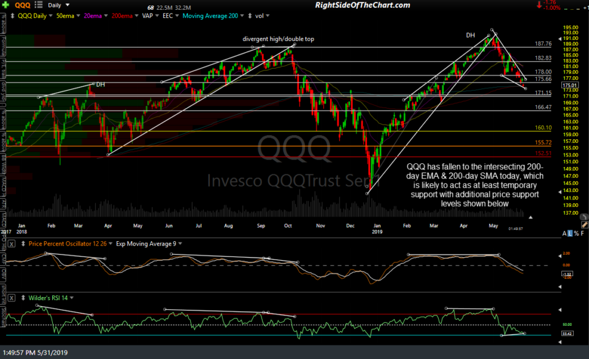Switch to the CMF indicator tab
The width and height of the screenshot is (589, 359).
pos(3,258)
